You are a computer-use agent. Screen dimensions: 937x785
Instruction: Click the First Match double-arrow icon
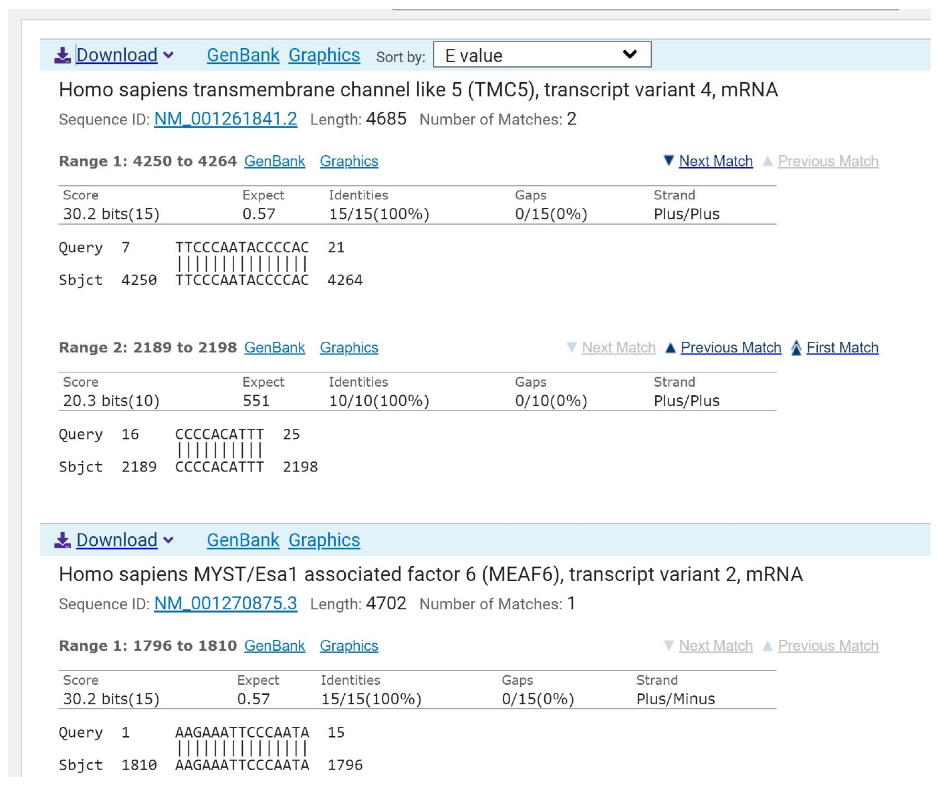pos(796,348)
